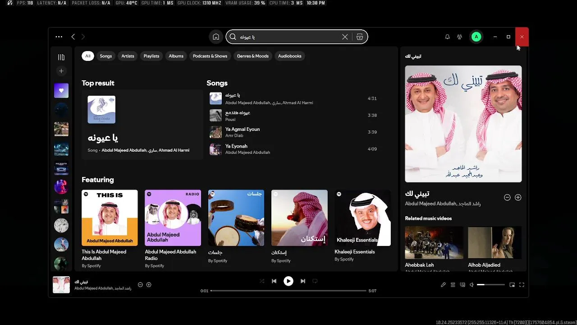Click the 10:30 PM overlay clock

[x=316, y=3]
